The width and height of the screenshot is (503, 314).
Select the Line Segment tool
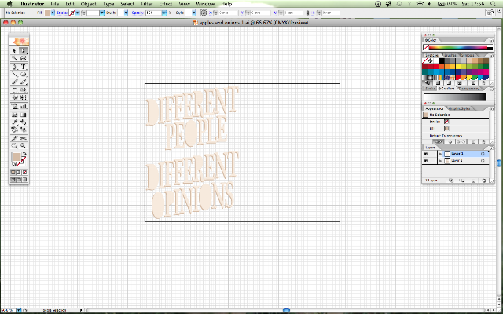(14, 75)
